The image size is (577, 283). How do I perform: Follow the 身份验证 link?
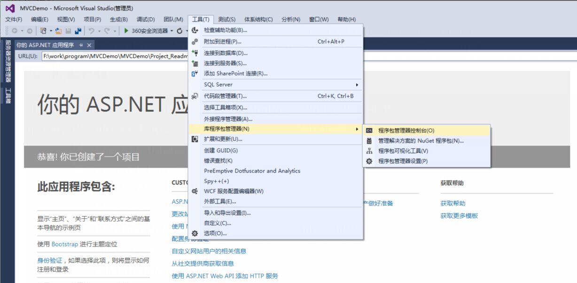point(49,260)
